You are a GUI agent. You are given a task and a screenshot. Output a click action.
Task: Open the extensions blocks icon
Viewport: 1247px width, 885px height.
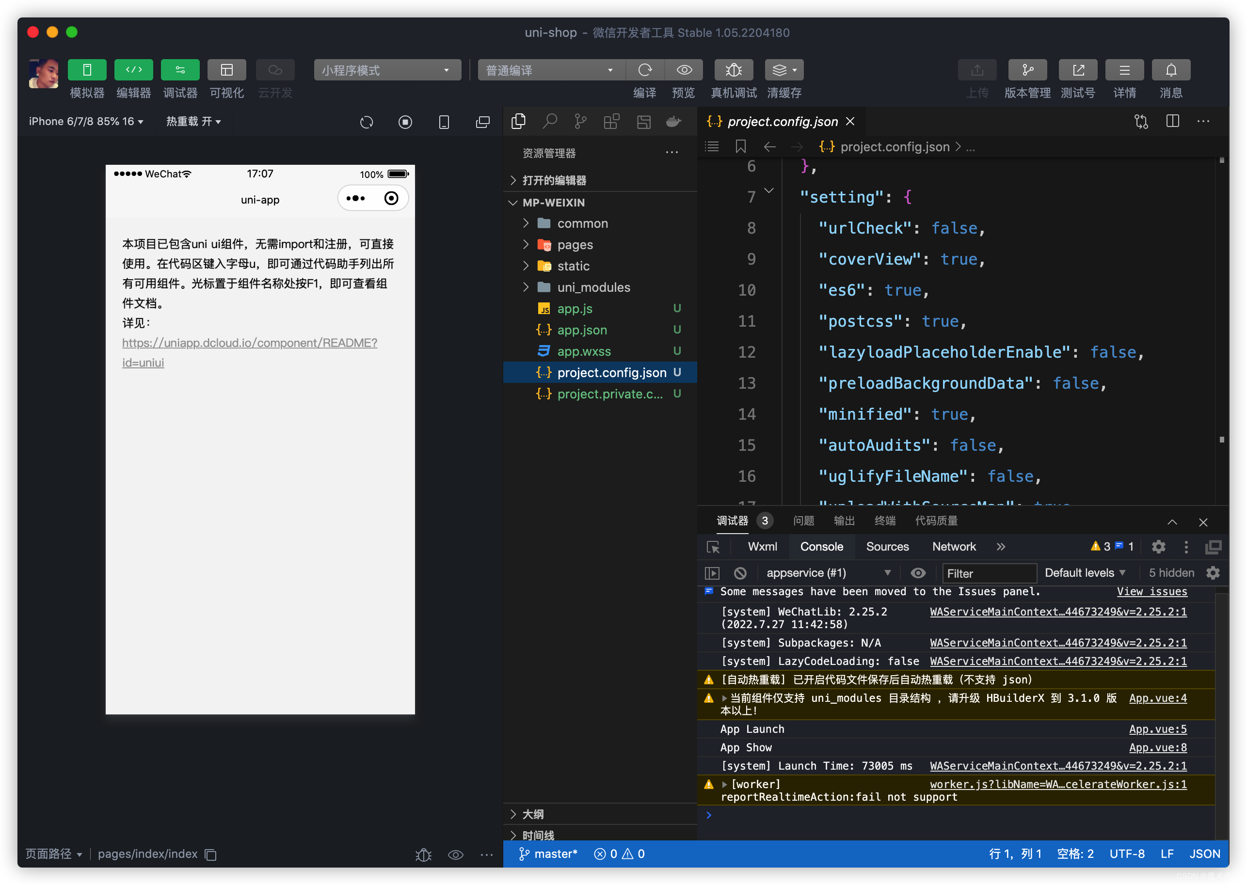point(611,121)
